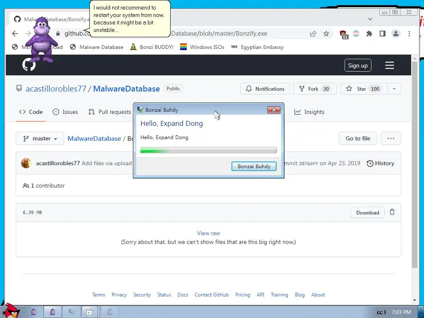Click the acastillorobles77 avatar in the commit row
This screenshot has height=318, width=424.
click(x=26, y=163)
